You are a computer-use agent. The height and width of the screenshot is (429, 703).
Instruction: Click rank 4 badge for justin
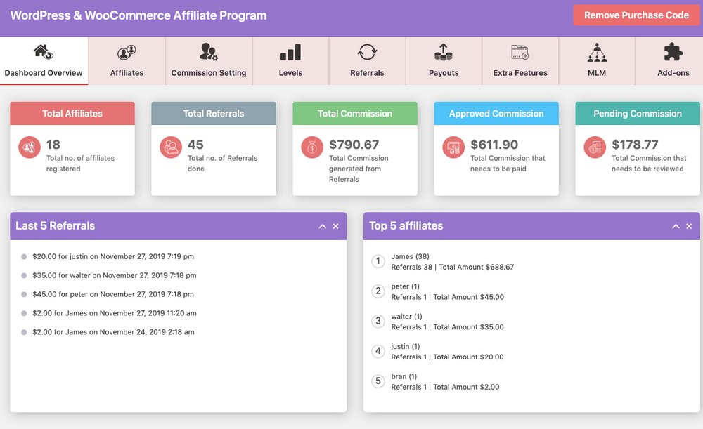coord(378,351)
